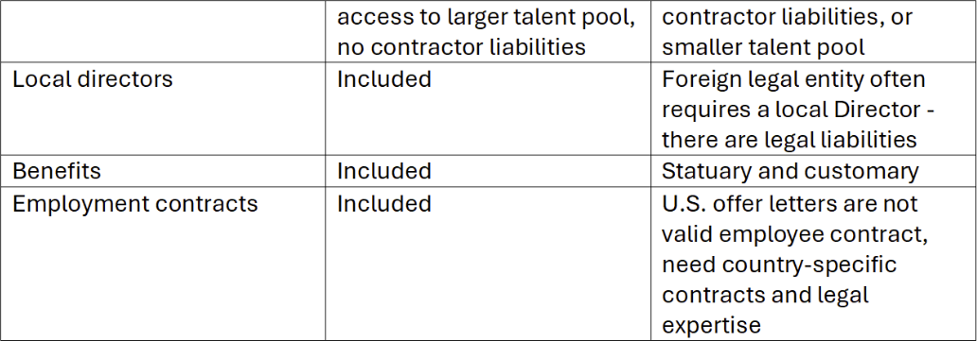
Task: Click the empty top-left table cell
Action: click(x=162, y=31)
